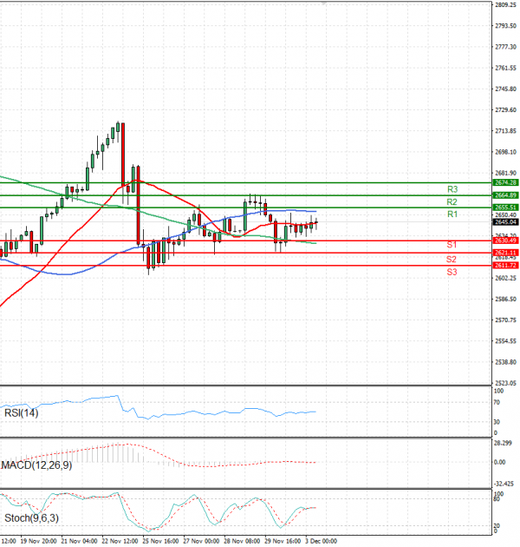520x547 pixels.
Task: Select the 2621.11 support price tag
Action: (506, 253)
